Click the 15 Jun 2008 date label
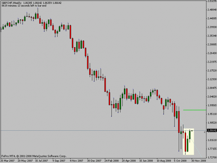The width and height of the screenshot is (217, 163). coord(146,161)
